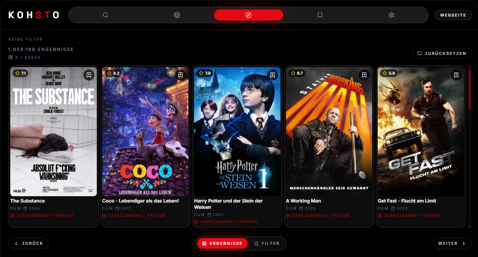
Task: Toggle bookmark on Coco poster
Action: 181,75
